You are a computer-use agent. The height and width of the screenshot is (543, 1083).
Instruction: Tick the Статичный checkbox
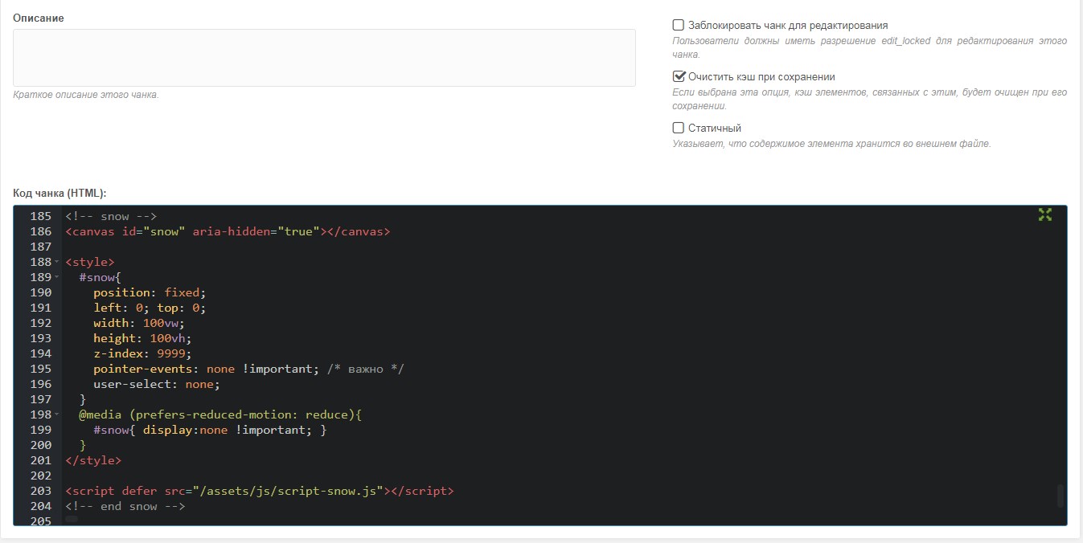click(x=678, y=128)
